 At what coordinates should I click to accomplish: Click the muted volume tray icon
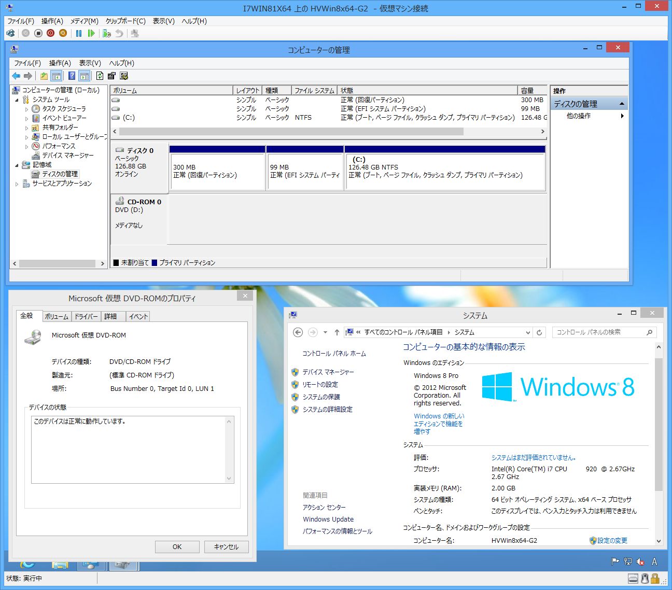coord(640,561)
